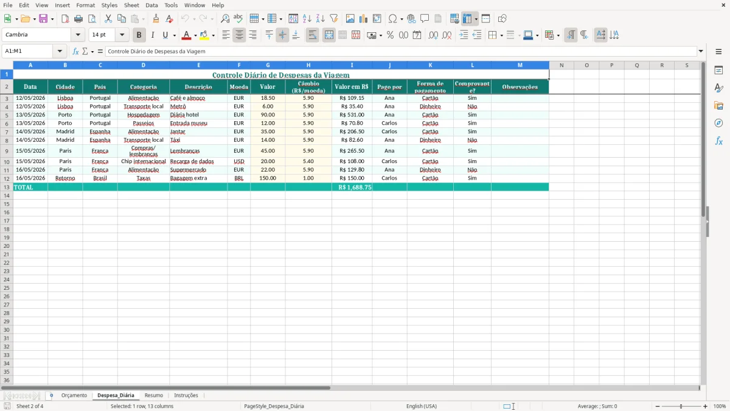
Task: Toggle Wrap Text button
Action: click(312, 35)
